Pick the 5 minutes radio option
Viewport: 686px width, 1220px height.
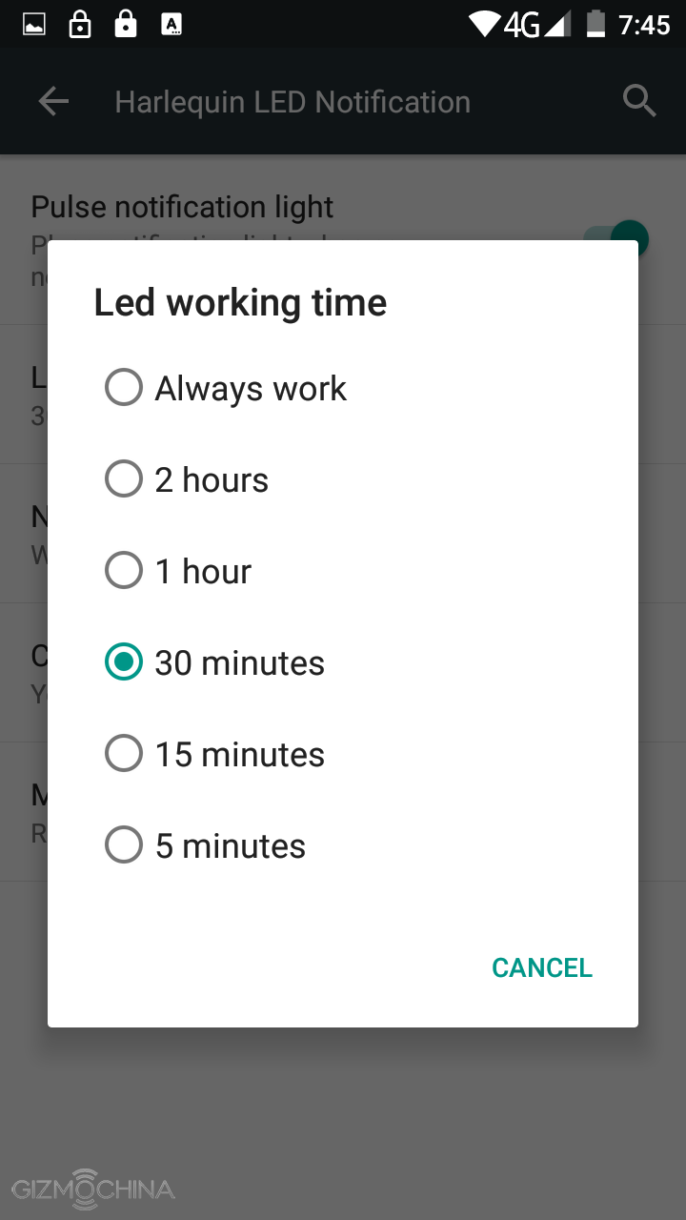[x=124, y=845]
